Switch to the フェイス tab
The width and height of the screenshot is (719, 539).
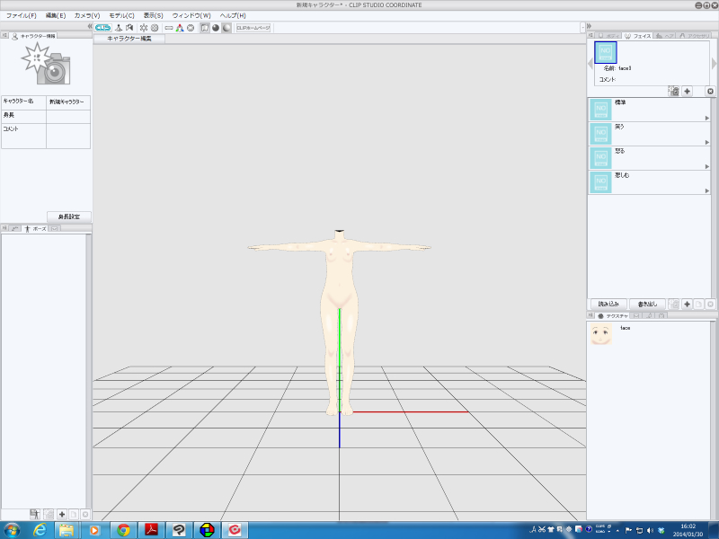pos(637,36)
